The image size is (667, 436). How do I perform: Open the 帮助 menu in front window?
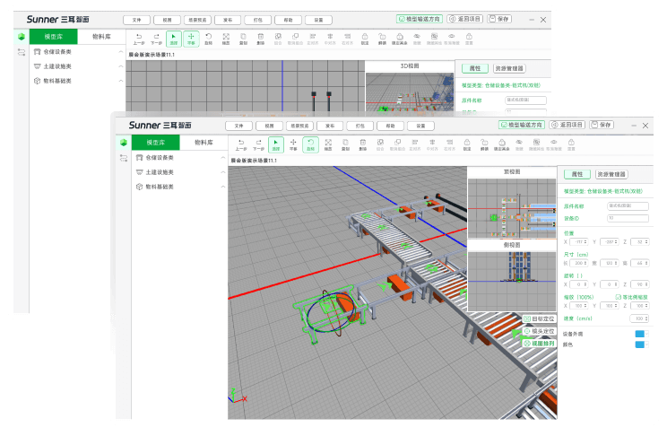(x=391, y=126)
